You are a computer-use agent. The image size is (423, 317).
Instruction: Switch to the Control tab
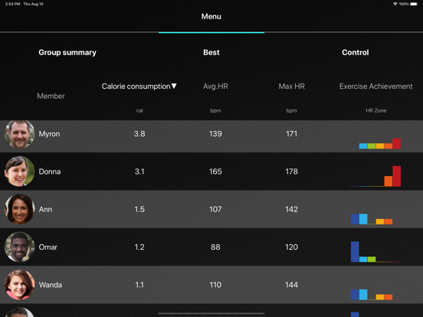pyautogui.click(x=356, y=52)
